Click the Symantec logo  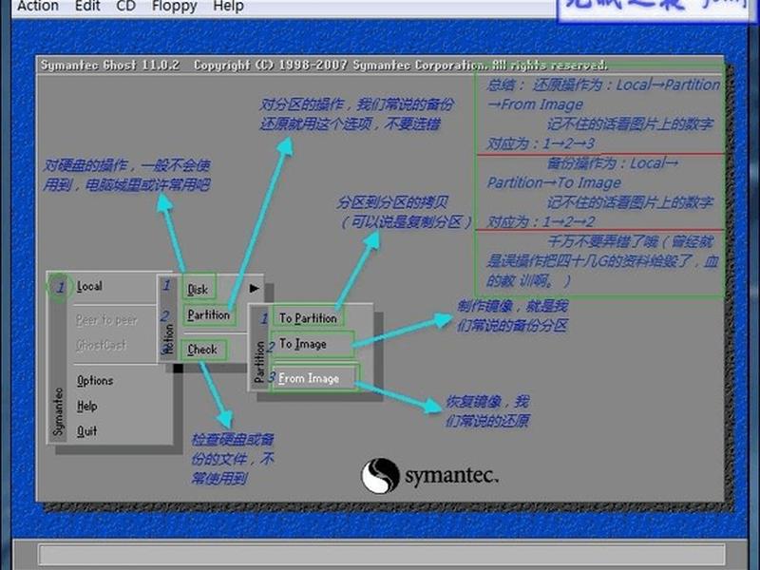(x=429, y=476)
